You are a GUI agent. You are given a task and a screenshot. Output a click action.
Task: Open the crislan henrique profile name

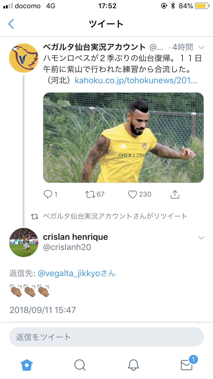coord(75,237)
